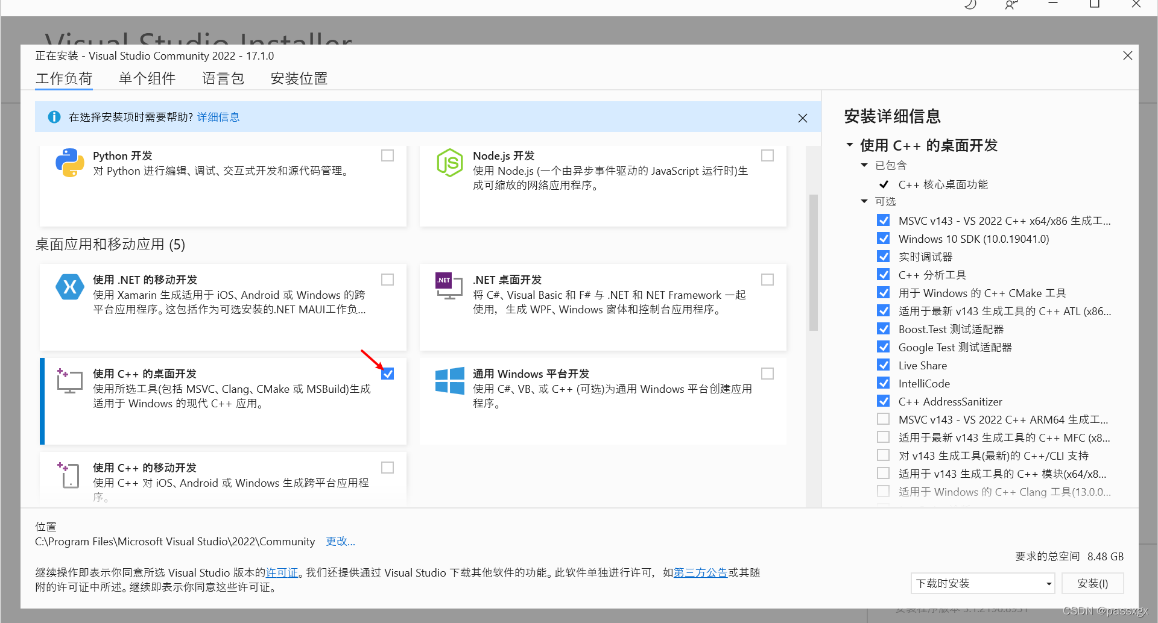Uncheck MSVC v143 x64/x86 build tools
Screen dimensions: 1158x623
884,221
